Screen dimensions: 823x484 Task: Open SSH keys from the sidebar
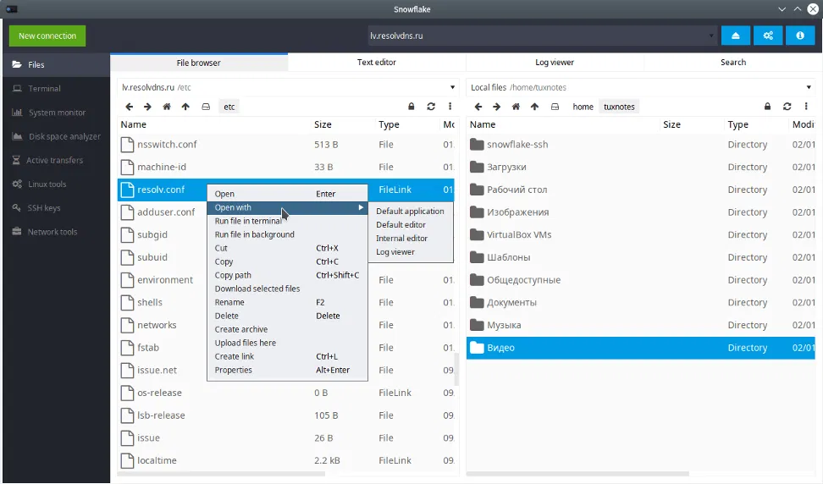[56, 207]
